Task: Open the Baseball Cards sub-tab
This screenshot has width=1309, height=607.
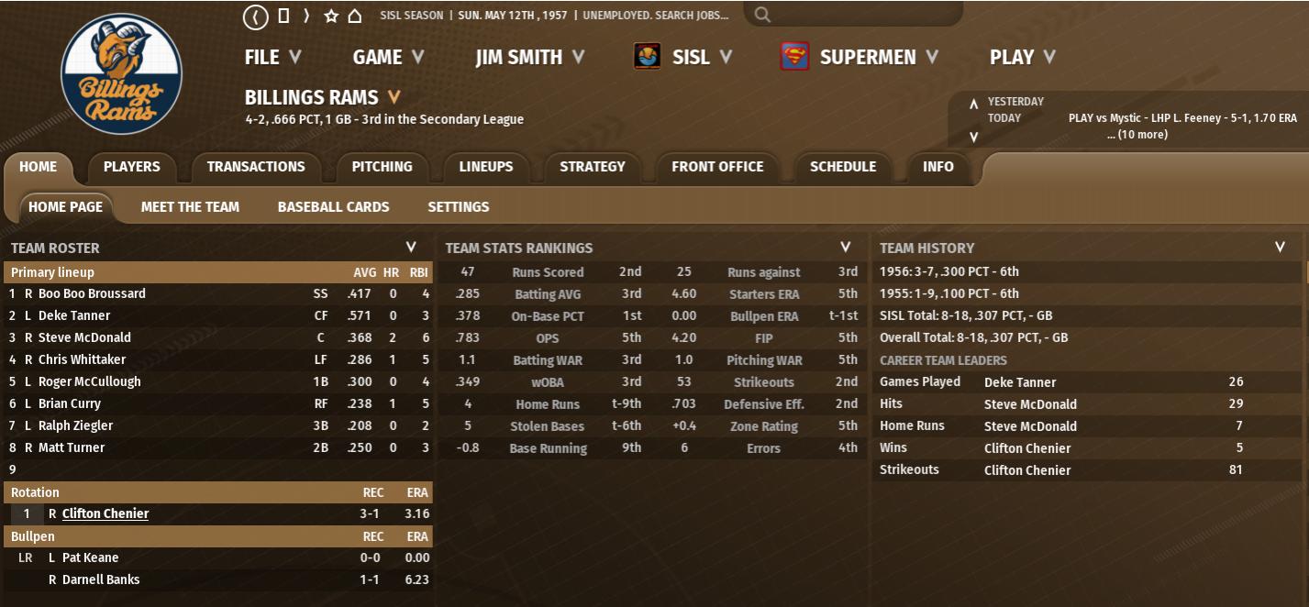Action: click(x=334, y=207)
